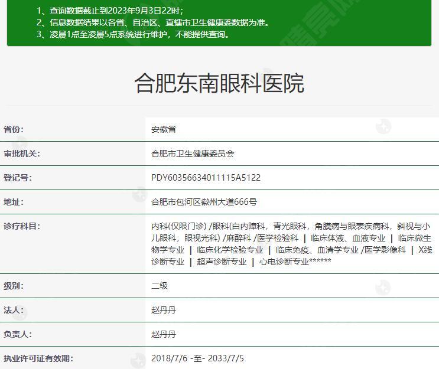Click the 负责人 label

coord(18,334)
